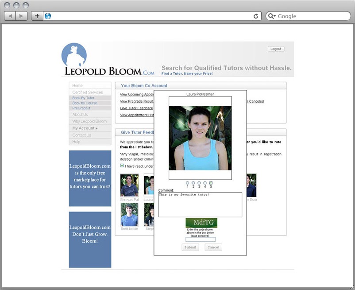Click the Leopold Bloom logo

tap(108, 59)
